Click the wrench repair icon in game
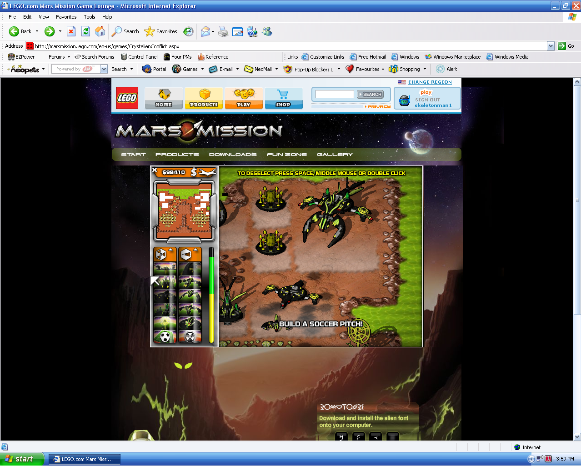The width and height of the screenshot is (581, 466). [x=208, y=172]
